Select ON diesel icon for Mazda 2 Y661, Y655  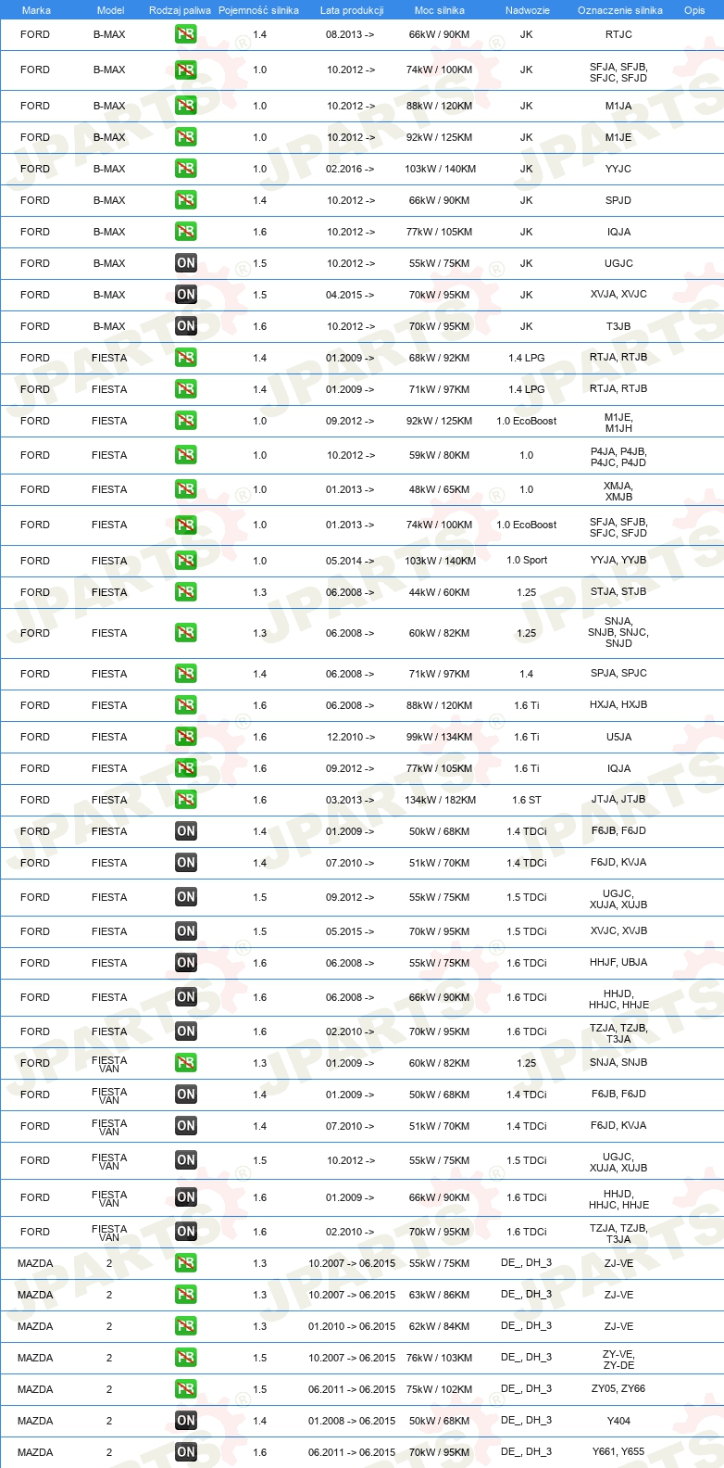[x=186, y=1452]
